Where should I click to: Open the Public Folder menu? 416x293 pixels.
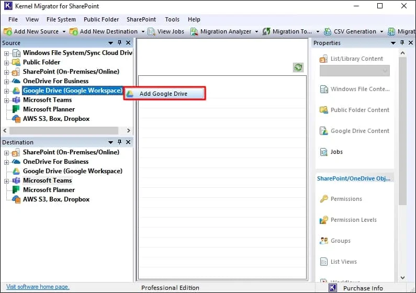pyautogui.click(x=101, y=19)
